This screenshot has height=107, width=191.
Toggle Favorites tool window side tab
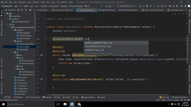click(1, 74)
